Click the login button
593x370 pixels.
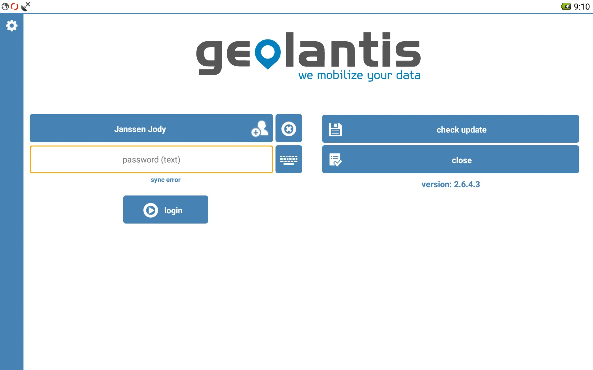click(166, 209)
